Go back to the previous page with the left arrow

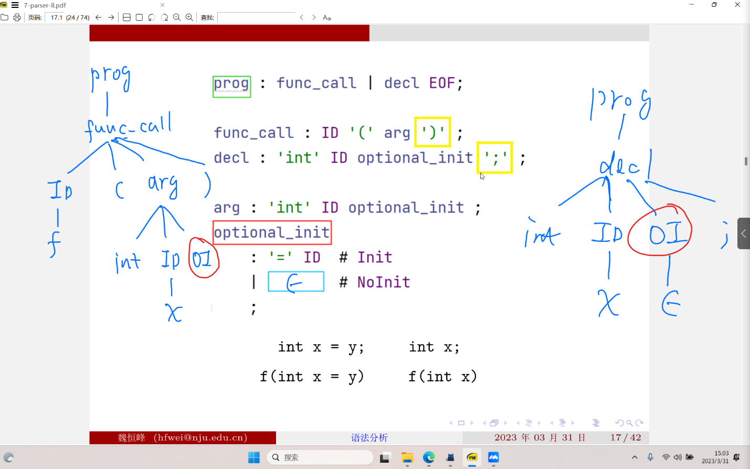point(98,17)
